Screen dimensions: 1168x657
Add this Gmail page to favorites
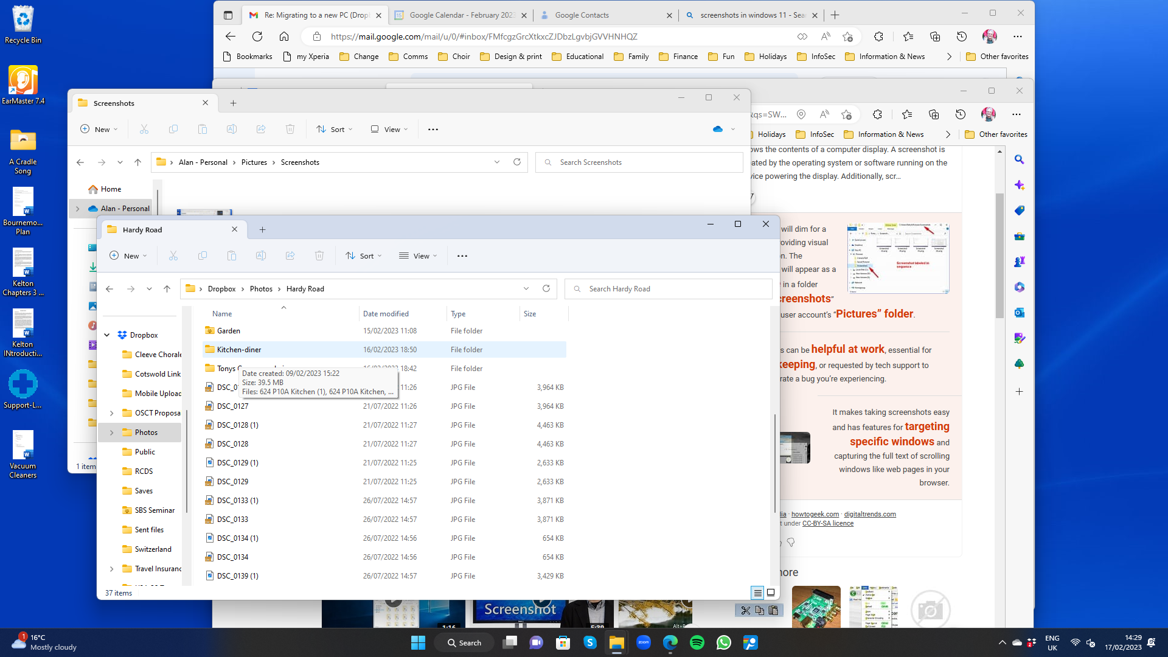(x=847, y=36)
